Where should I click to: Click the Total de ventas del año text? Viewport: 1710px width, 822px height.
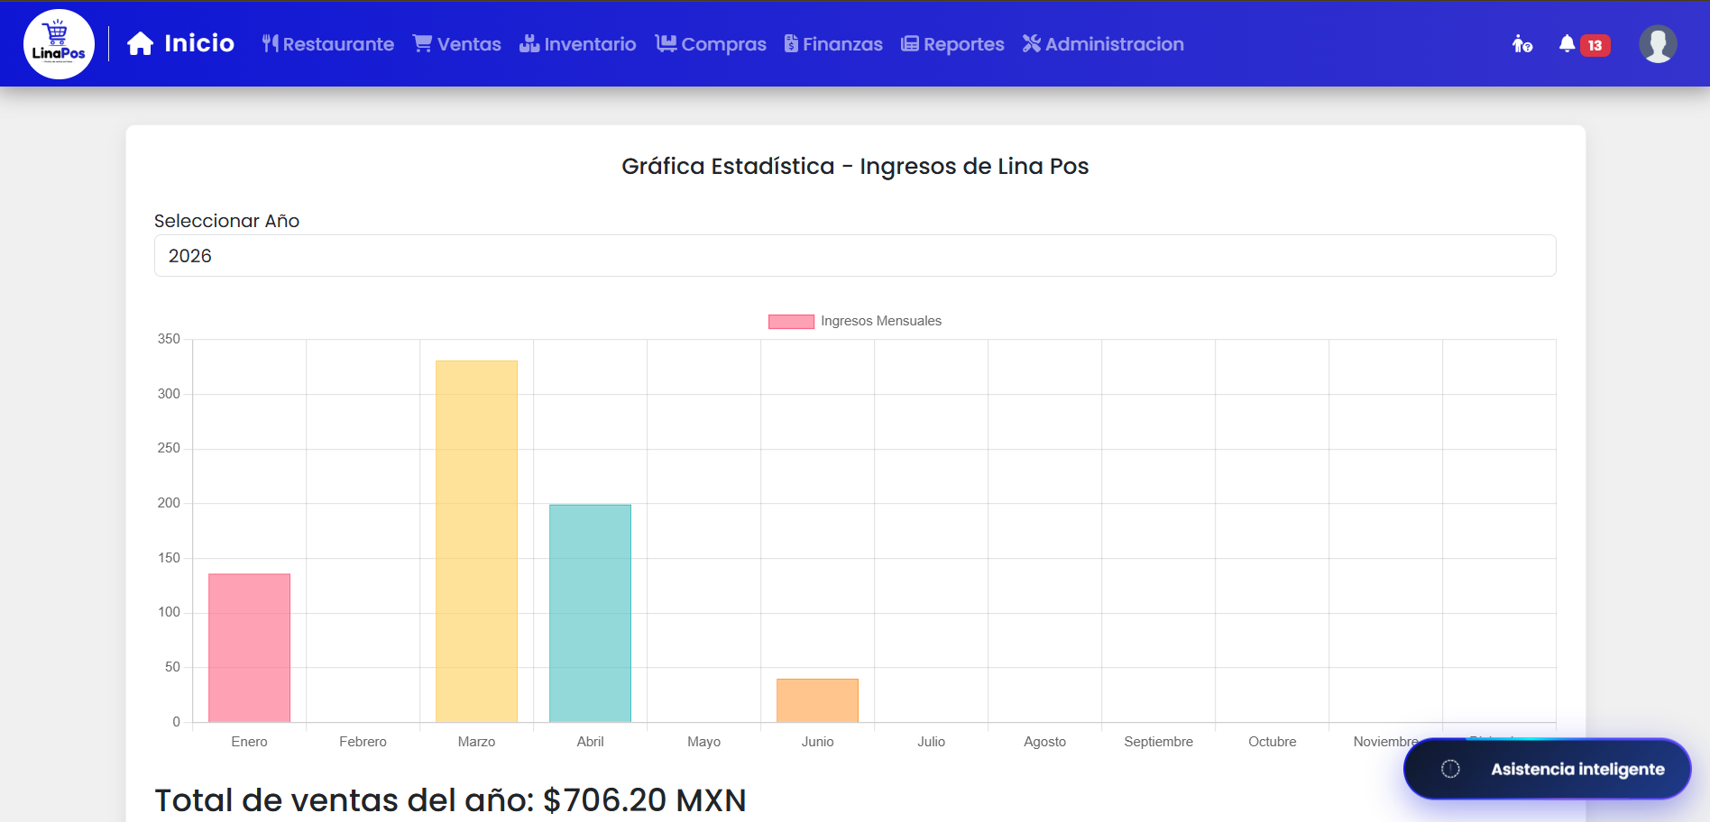pyautogui.click(x=450, y=799)
